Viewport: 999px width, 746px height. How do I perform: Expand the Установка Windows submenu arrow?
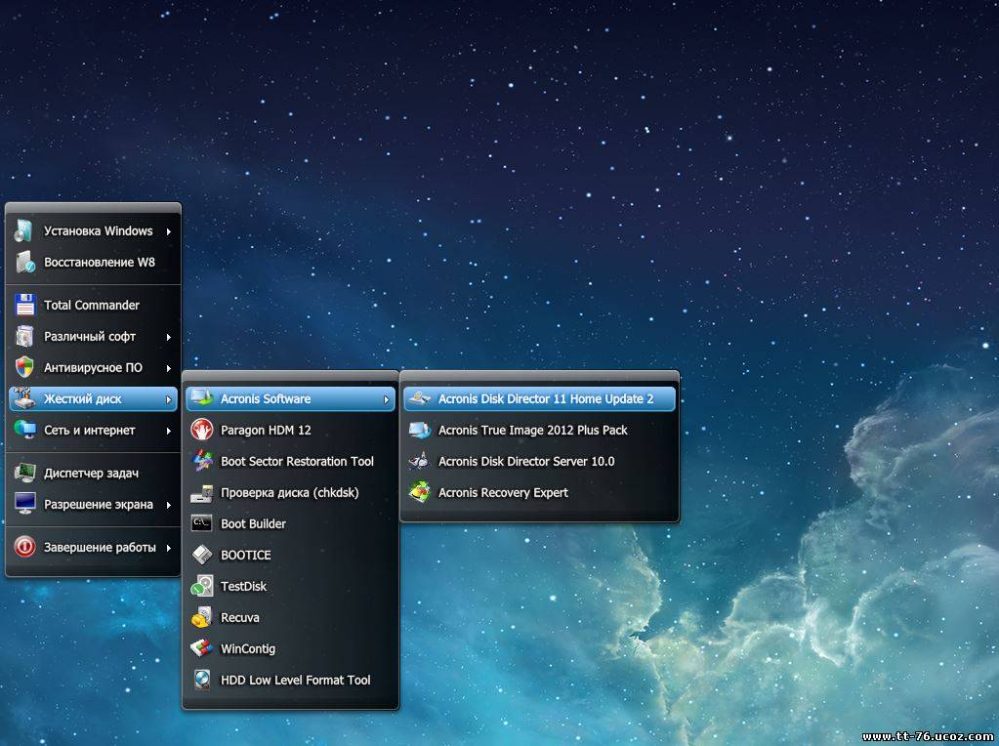pos(169,231)
